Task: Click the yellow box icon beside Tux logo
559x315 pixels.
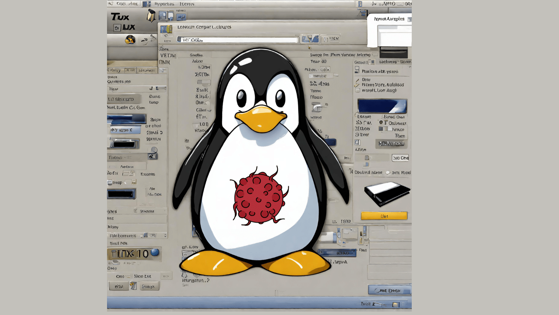Action: (x=151, y=16)
